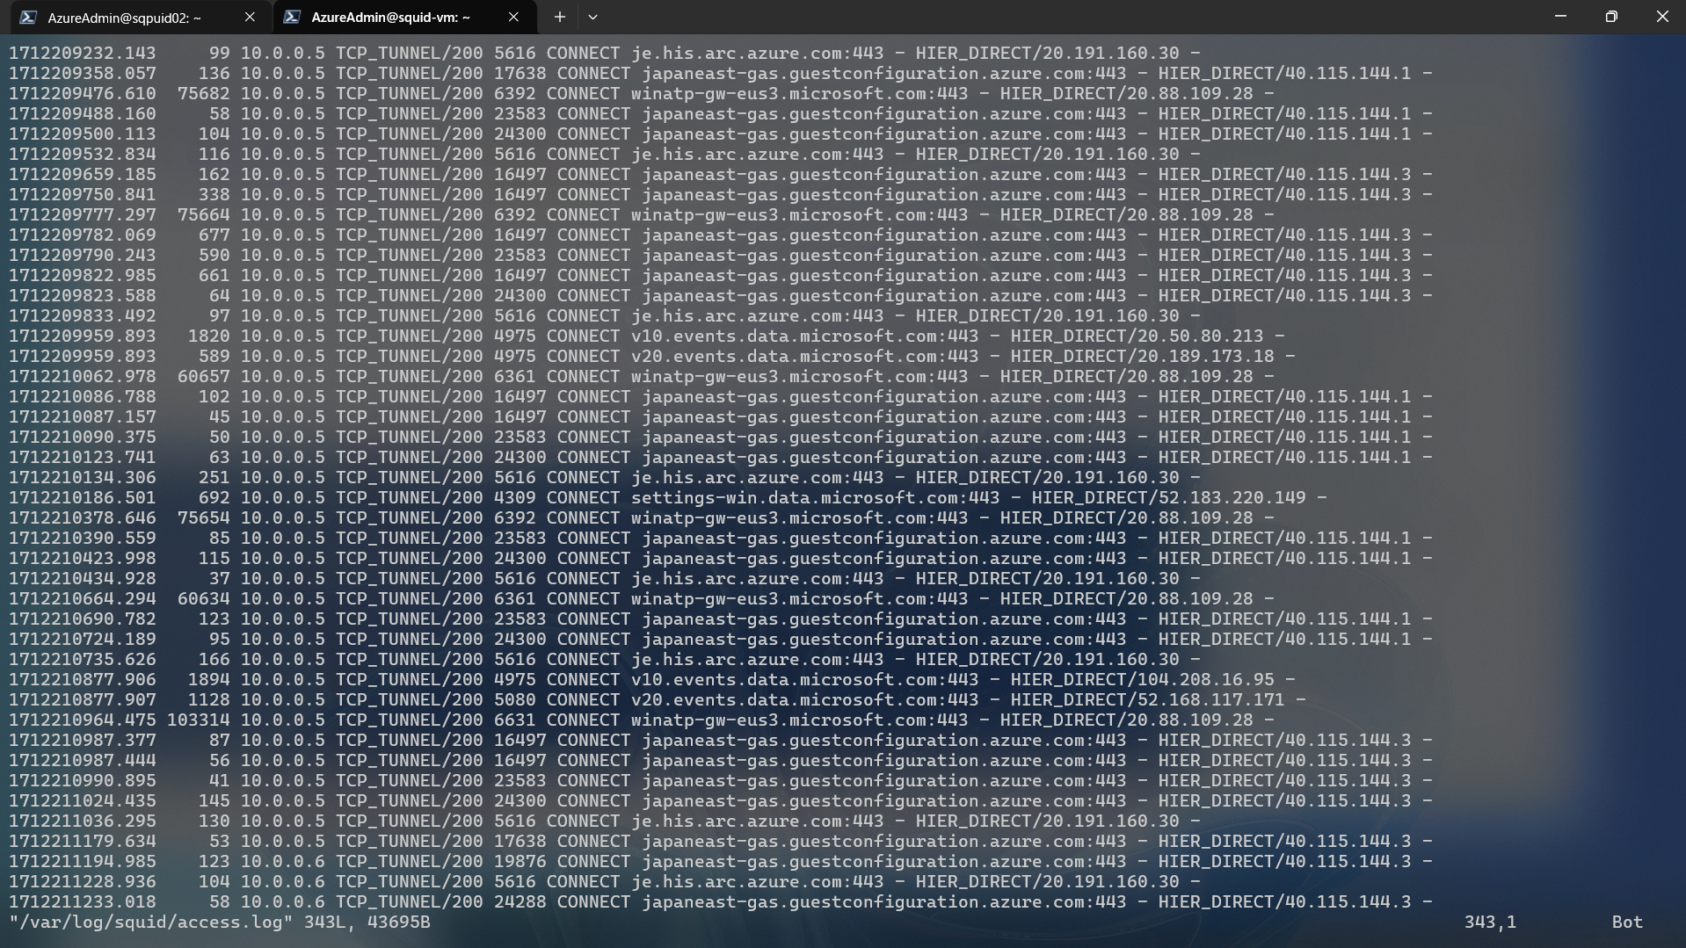Click timestamp 1712209790.243

point(83,256)
